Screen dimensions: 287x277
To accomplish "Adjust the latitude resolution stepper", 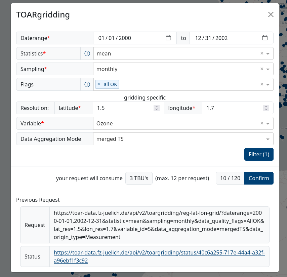I will coord(156,108).
